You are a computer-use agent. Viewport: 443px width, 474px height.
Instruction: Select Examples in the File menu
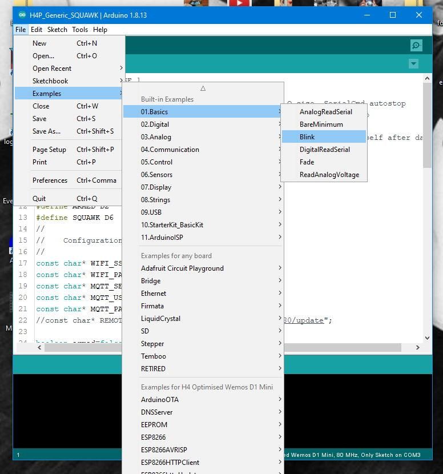(x=68, y=94)
